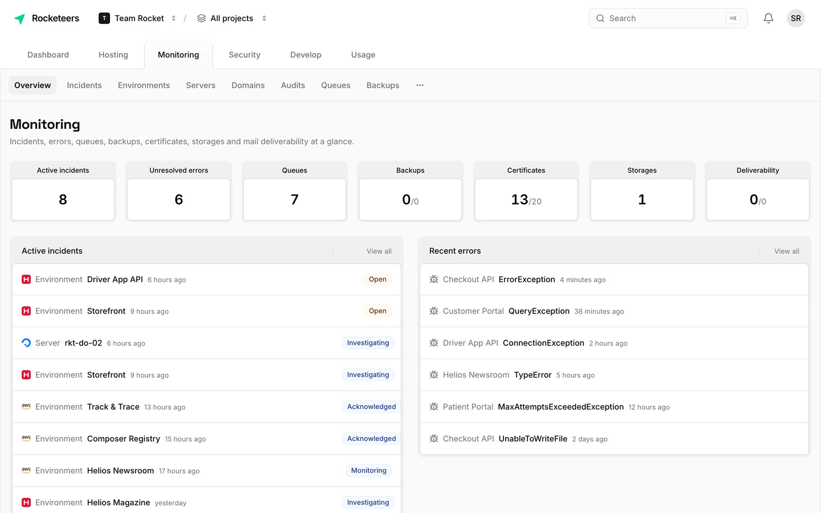Image resolution: width=821 pixels, height=513 pixels.
Task: Open the SR user avatar menu
Action: [x=796, y=18]
